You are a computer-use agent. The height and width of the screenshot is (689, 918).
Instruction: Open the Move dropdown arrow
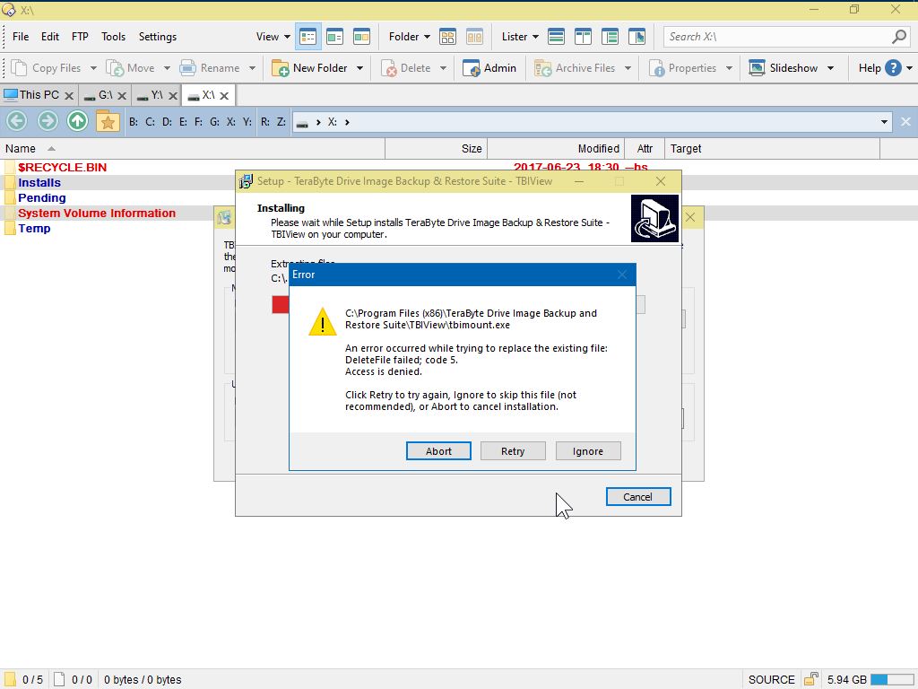point(167,68)
